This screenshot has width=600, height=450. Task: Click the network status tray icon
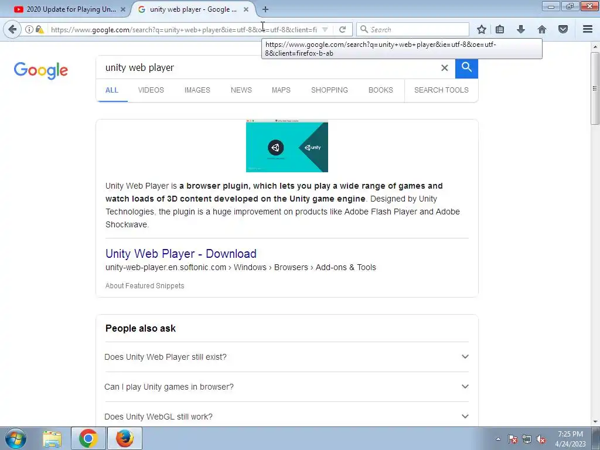tap(527, 439)
